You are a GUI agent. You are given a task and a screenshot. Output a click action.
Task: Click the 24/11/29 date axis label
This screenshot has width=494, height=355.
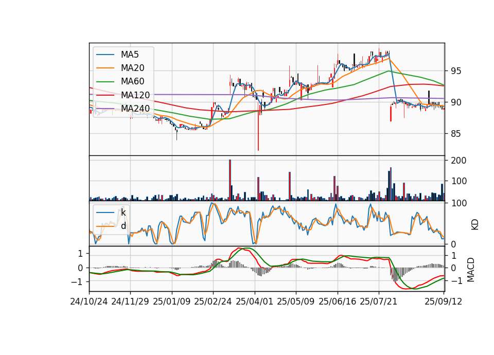point(130,302)
